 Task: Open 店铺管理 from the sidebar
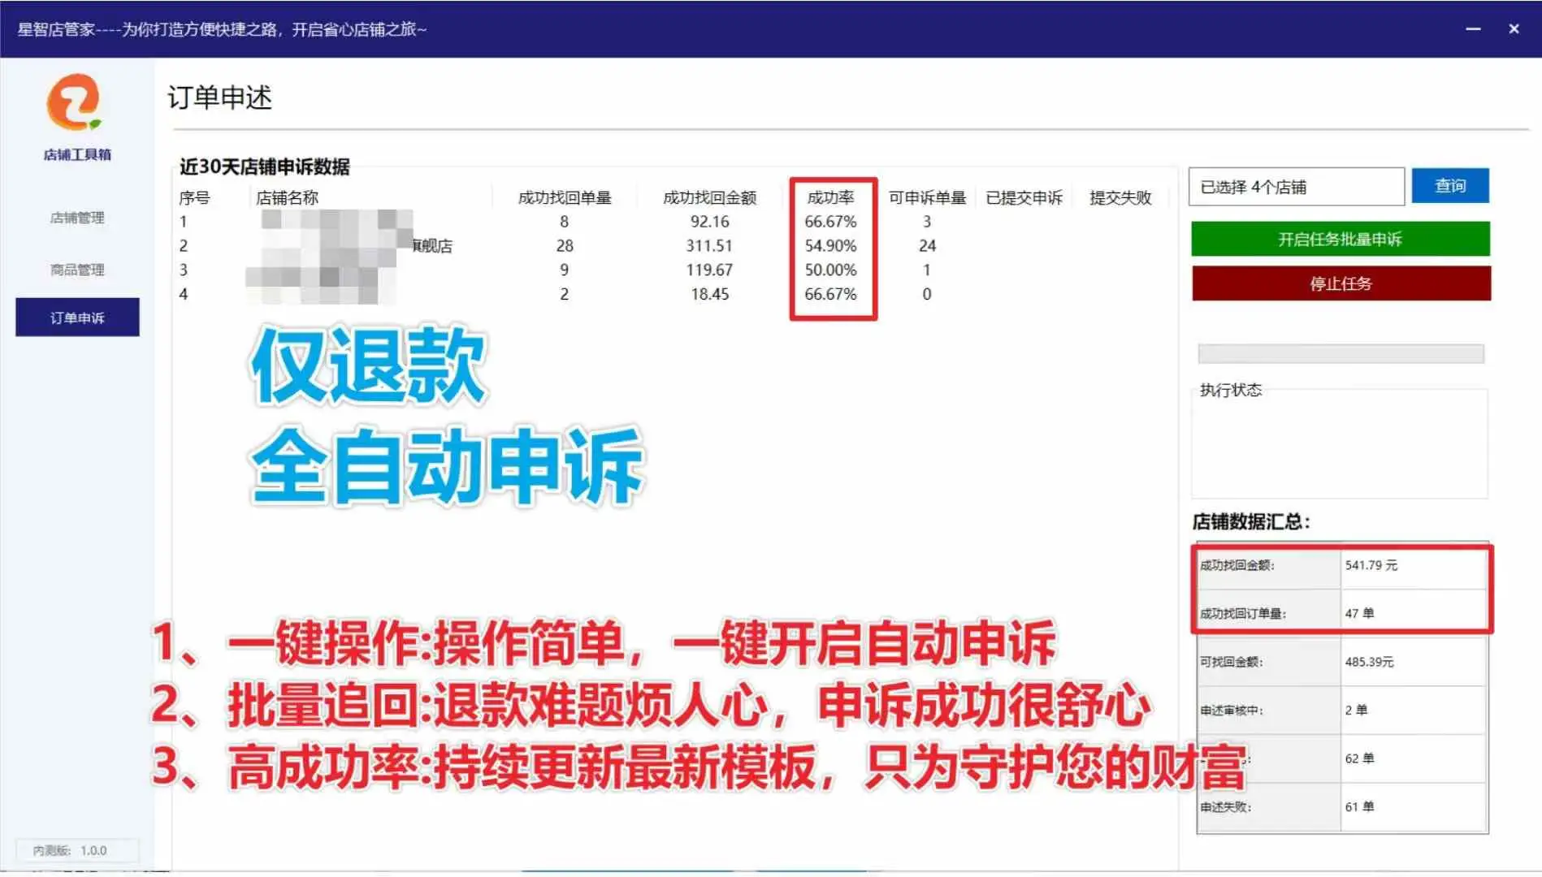(x=76, y=218)
